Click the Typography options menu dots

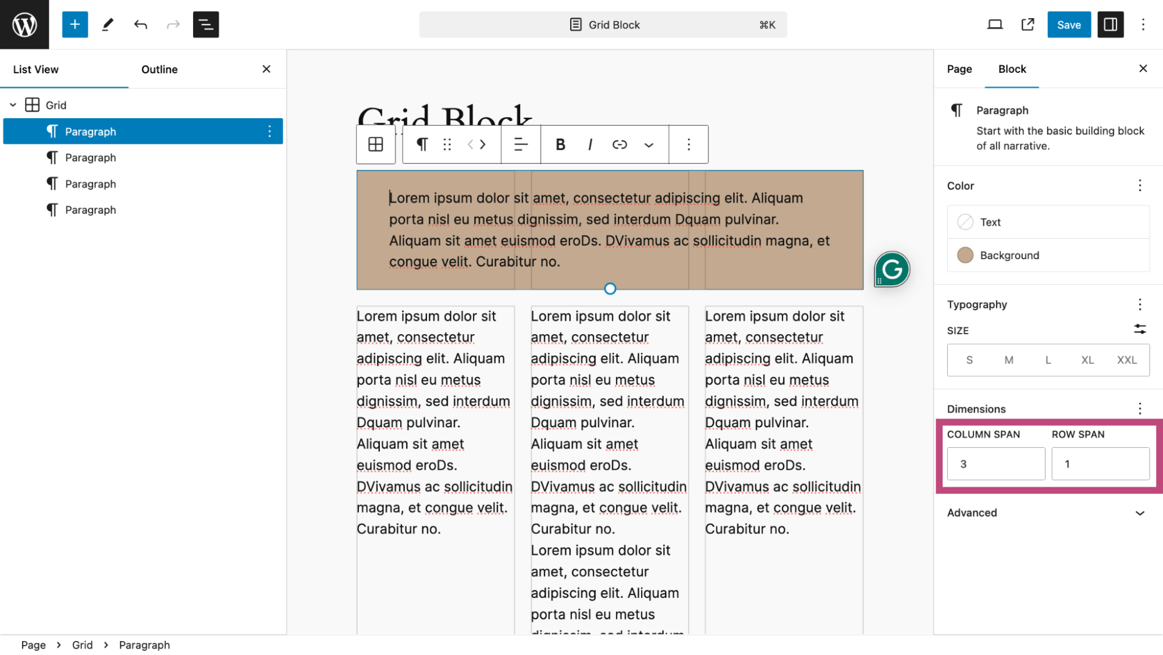point(1140,303)
